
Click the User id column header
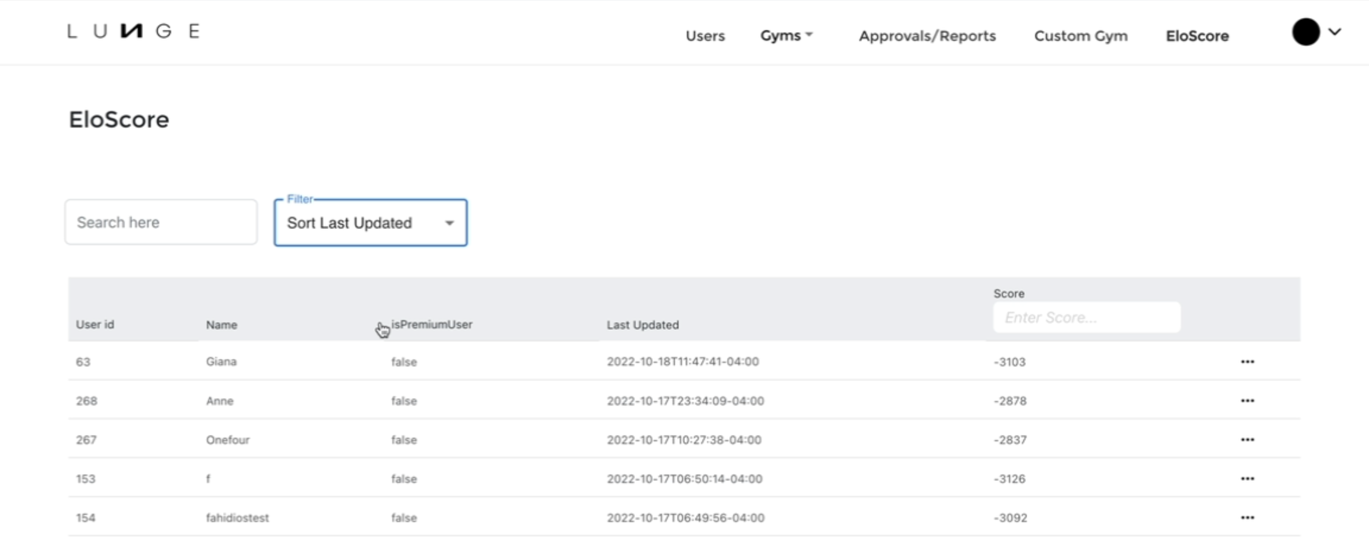[95, 325]
